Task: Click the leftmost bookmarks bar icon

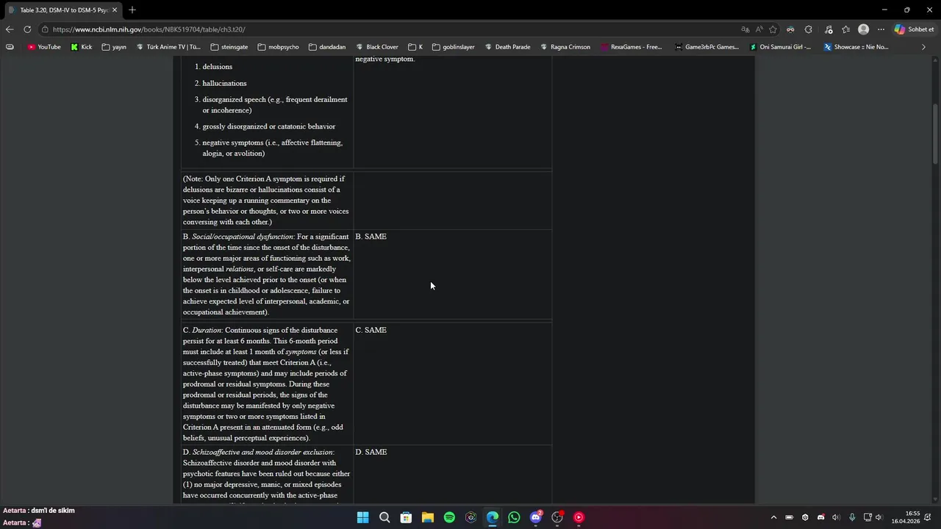Action: [x=10, y=47]
